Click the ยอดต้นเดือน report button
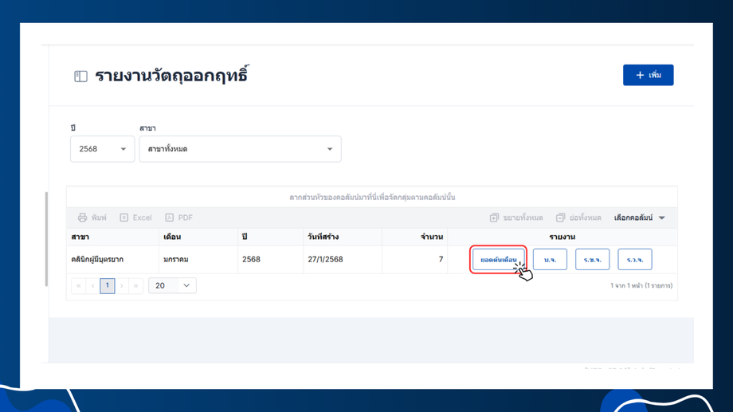This screenshot has height=412, width=733. coord(498,260)
